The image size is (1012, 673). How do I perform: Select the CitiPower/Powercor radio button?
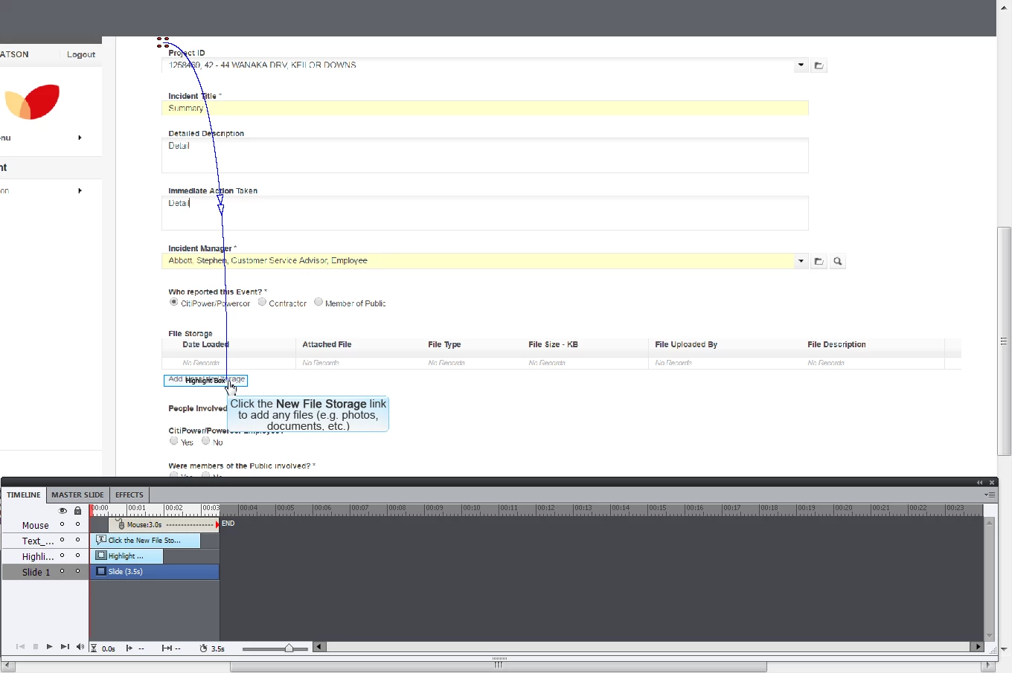[x=173, y=303]
